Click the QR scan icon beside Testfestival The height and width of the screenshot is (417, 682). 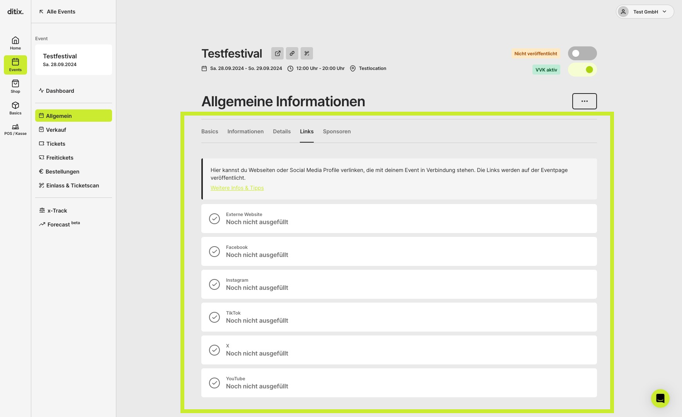click(307, 53)
